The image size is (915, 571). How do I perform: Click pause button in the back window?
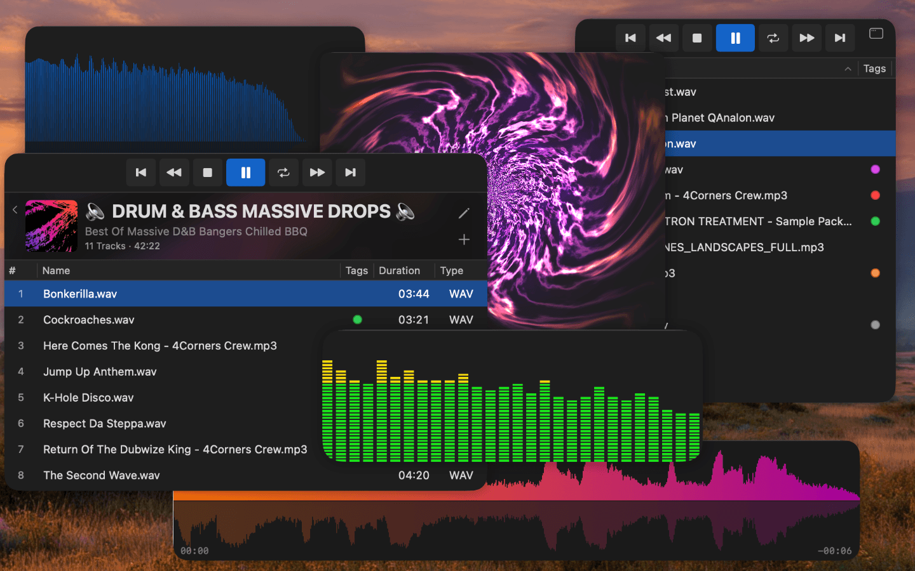pos(735,38)
